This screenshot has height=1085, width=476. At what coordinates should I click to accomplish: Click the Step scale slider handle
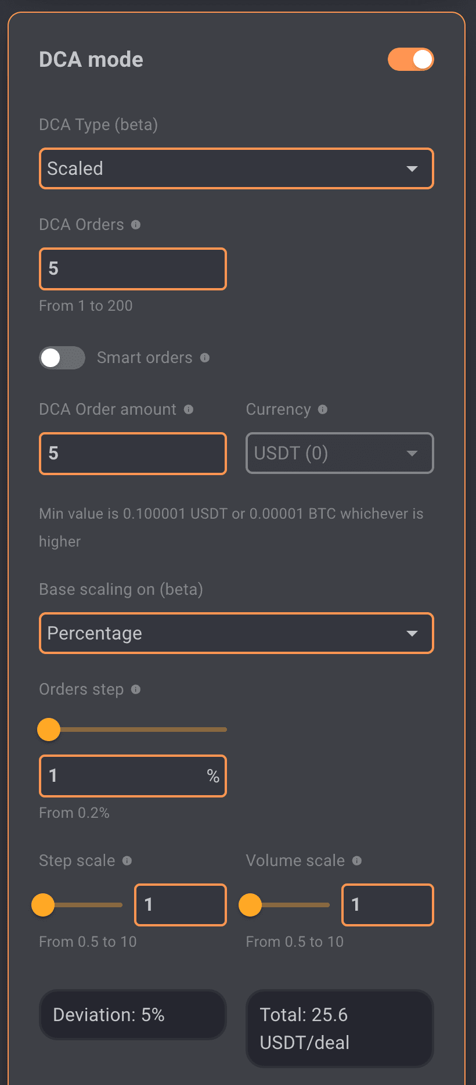point(43,905)
